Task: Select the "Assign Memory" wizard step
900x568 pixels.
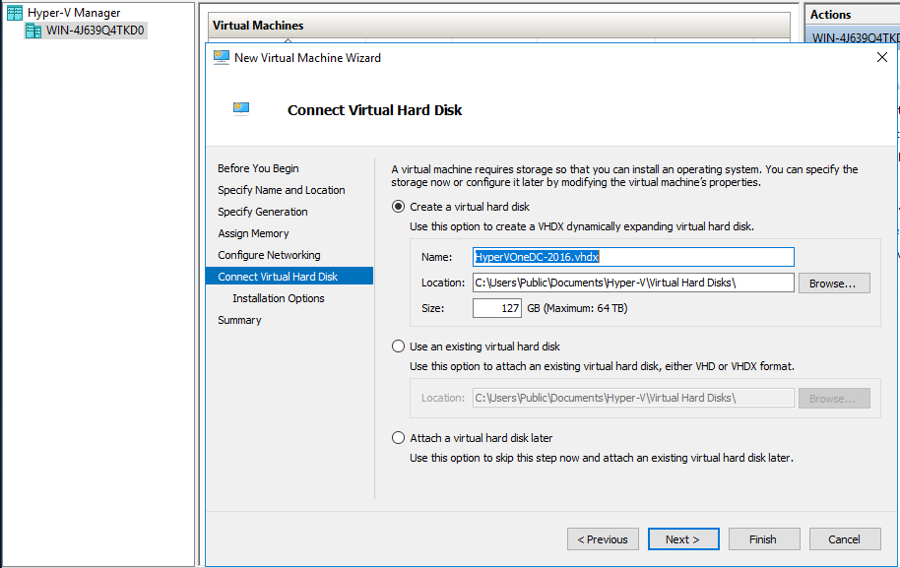Action: 253,233
